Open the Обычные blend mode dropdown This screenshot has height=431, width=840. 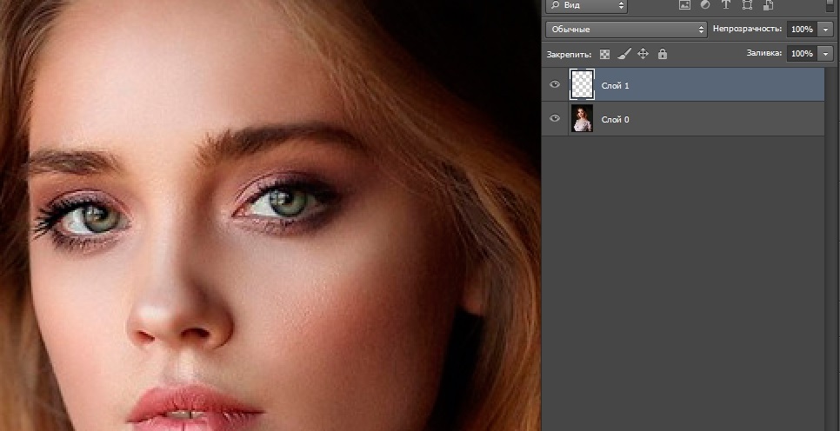[x=626, y=30]
